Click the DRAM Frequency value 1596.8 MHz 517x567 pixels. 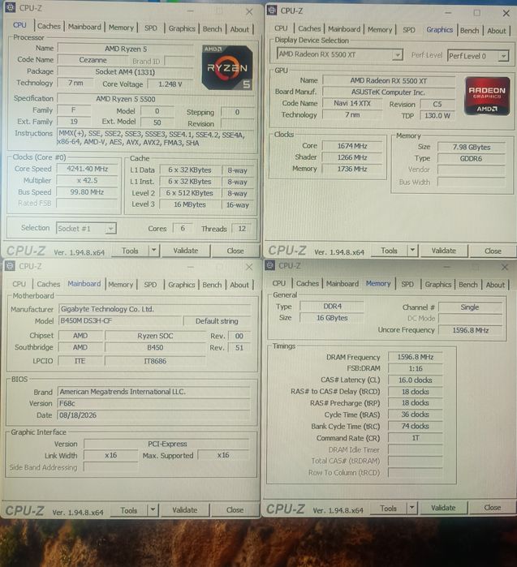coord(416,357)
